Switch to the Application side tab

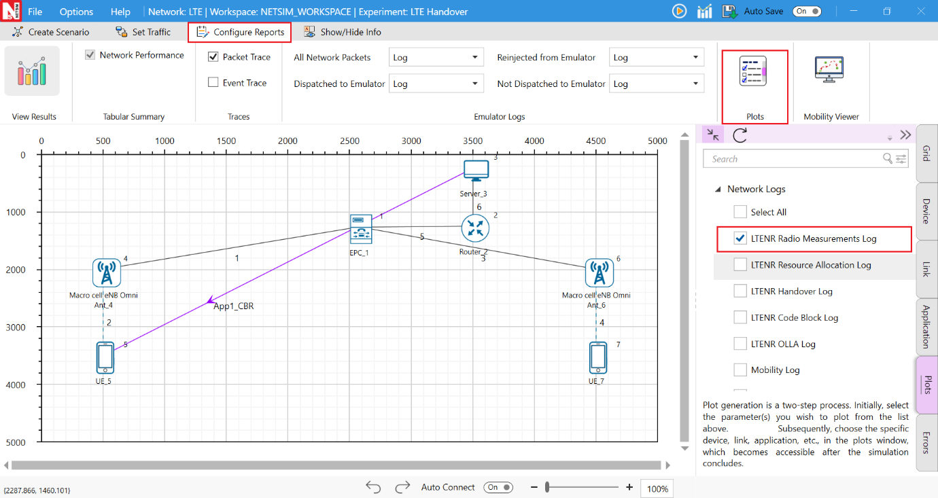tap(926, 327)
